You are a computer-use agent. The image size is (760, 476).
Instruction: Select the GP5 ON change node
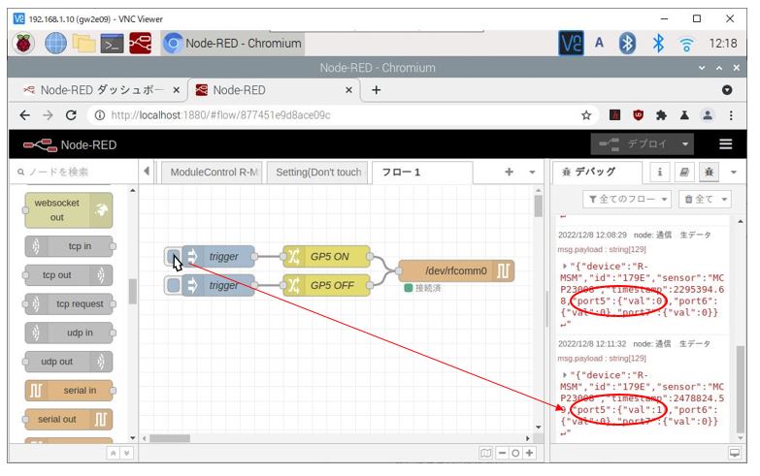[327, 257]
